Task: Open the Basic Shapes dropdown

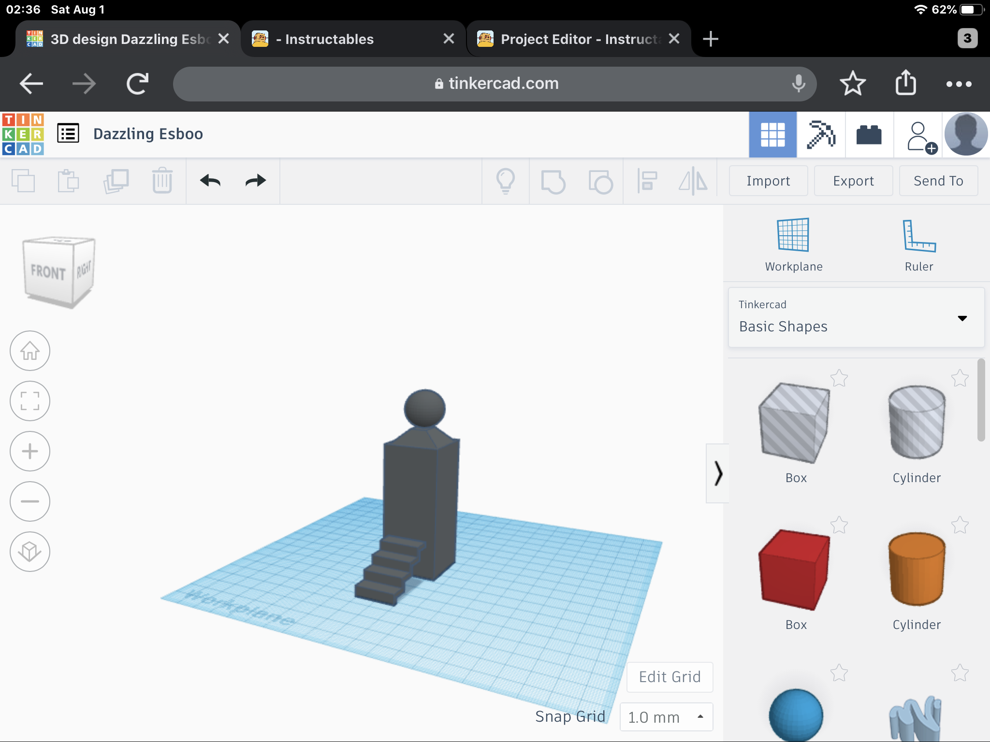Action: point(856,317)
